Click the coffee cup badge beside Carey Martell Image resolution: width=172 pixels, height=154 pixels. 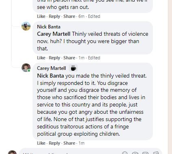point(73,68)
